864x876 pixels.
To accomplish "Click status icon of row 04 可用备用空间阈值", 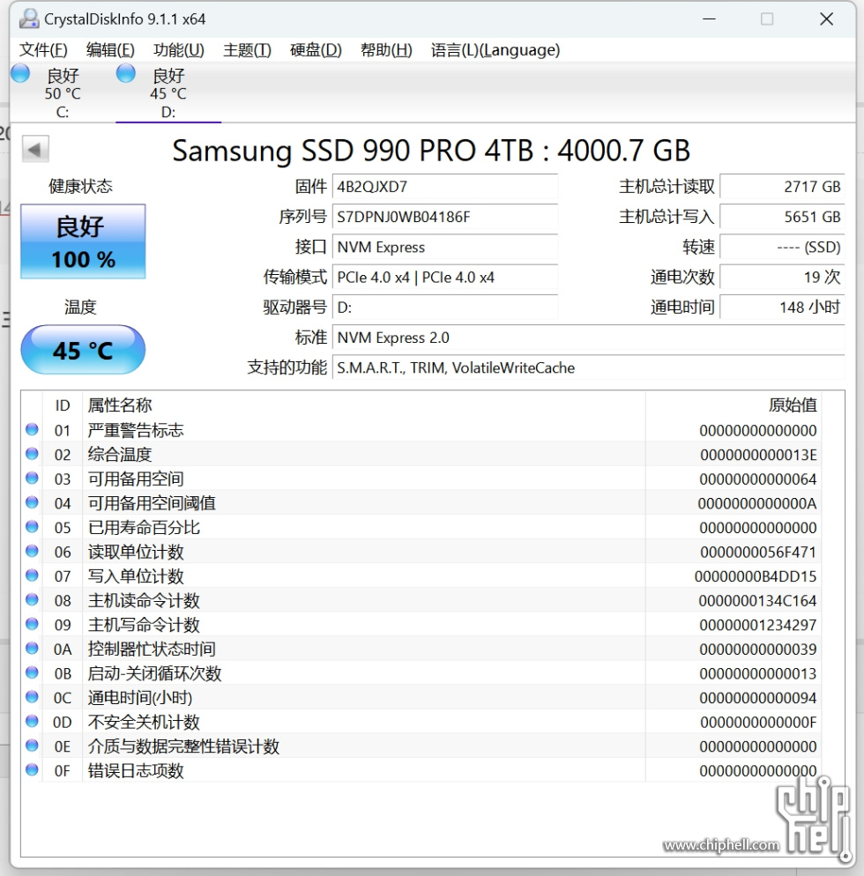I will pos(33,502).
